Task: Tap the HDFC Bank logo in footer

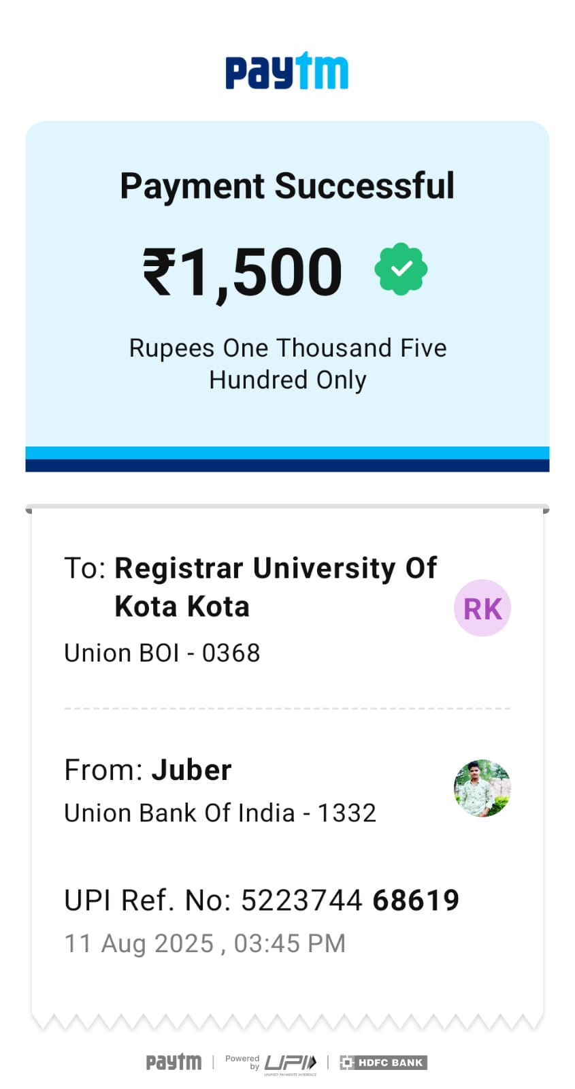Action: pos(383,1062)
